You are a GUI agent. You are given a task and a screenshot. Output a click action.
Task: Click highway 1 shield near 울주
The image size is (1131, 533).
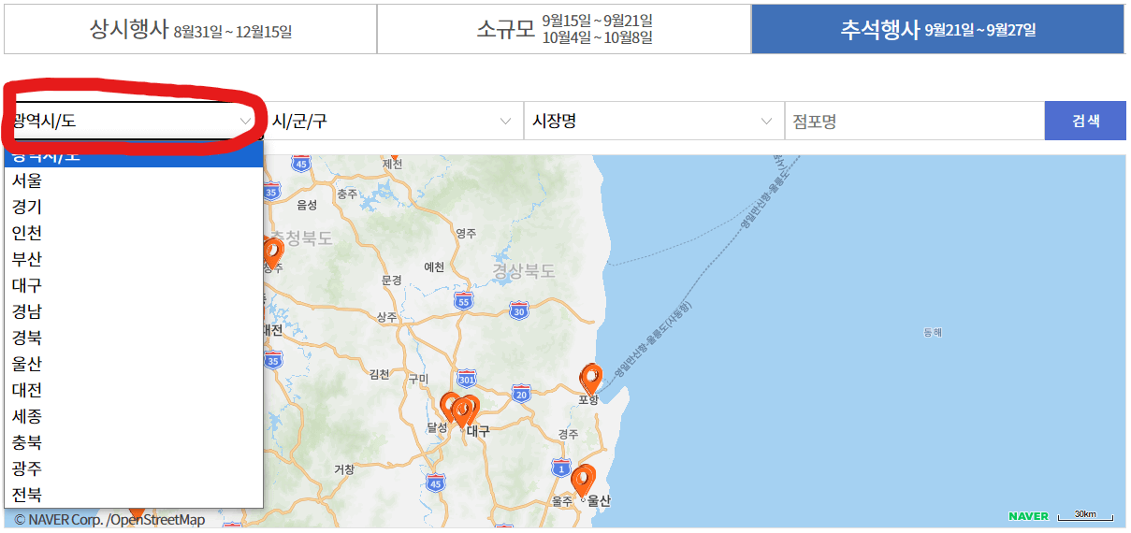pyautogui.click(x=559, y=467)
